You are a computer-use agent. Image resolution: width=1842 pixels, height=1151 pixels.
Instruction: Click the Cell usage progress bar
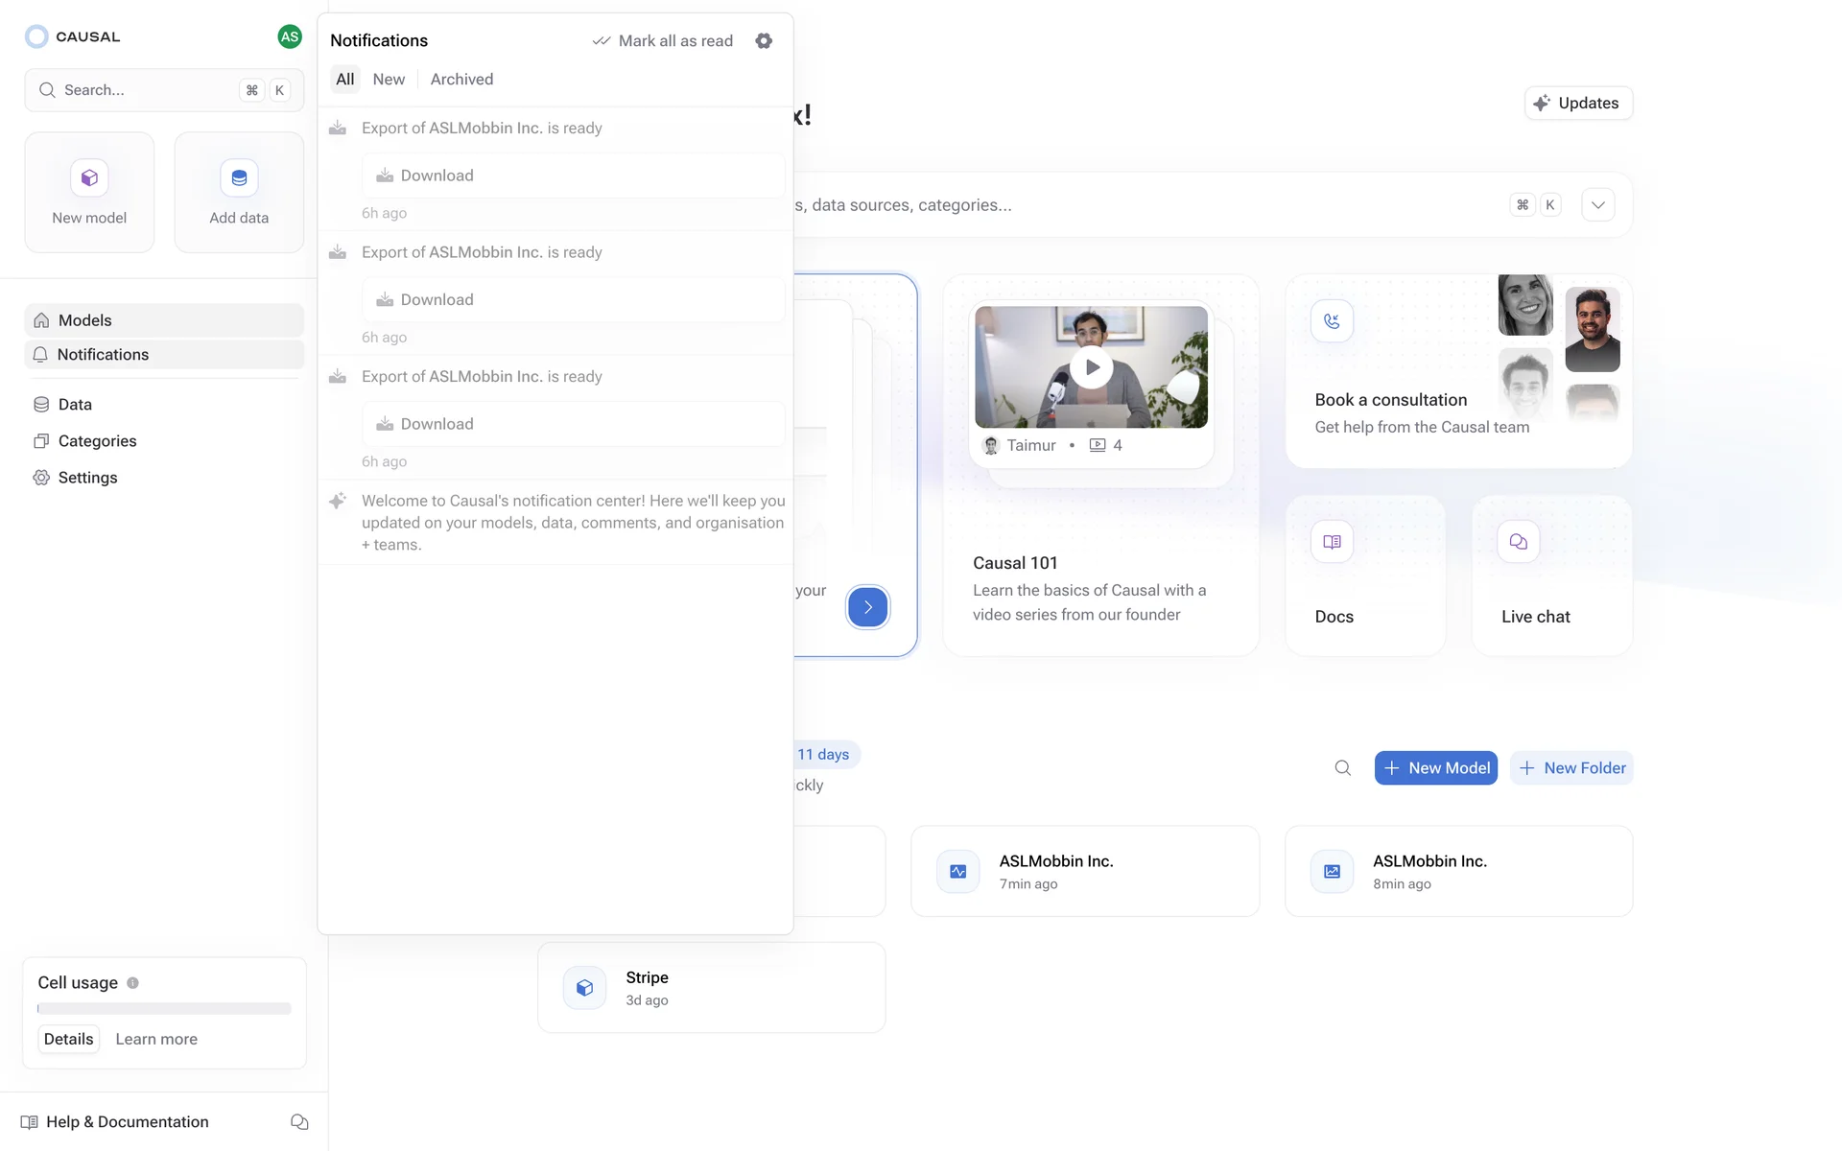coord(164,1008)
